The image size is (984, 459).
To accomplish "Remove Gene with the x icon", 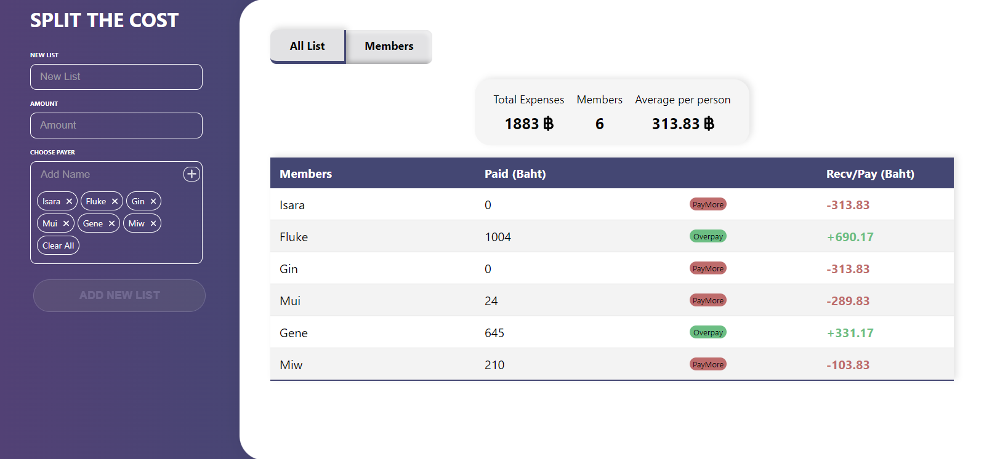I will 111,223.
